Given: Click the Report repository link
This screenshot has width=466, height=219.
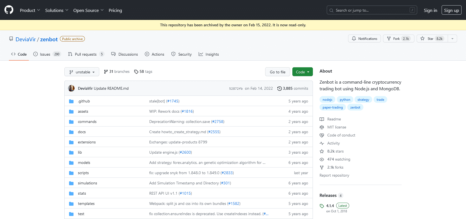Looking at the screenshot, I should (334, 176).
